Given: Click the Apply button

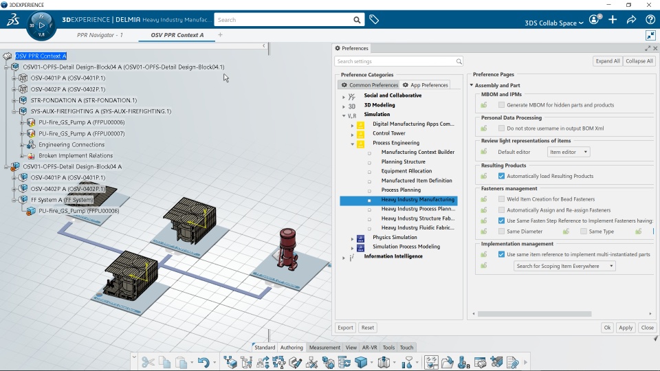Looking at the screenshot, I should [626, 328].
